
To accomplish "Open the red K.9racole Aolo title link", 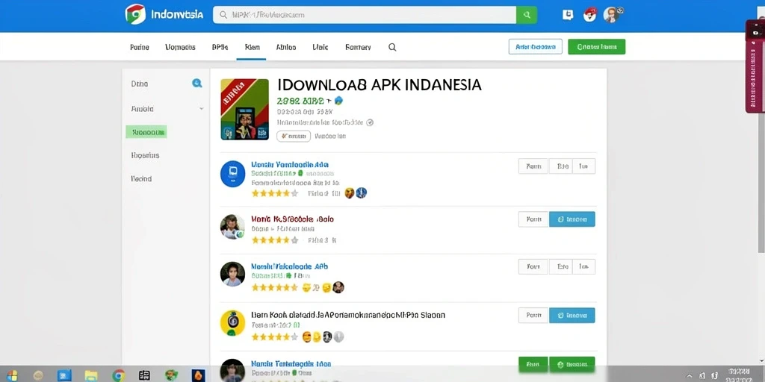I will 292,219.
